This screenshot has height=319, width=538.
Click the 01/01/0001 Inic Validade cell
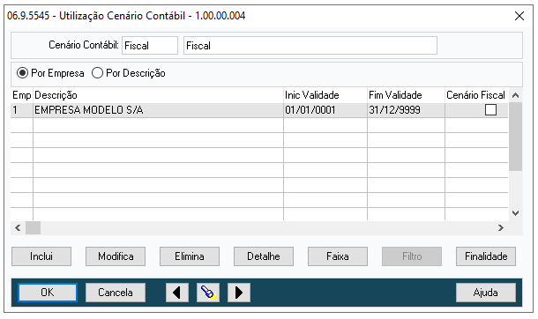(325, 110)
